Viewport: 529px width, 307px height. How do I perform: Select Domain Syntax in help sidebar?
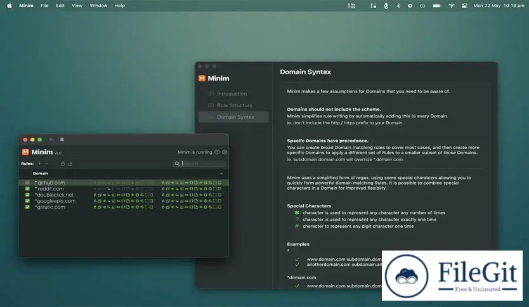[233, 117]
